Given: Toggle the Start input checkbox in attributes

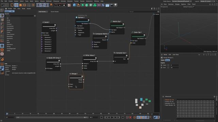Looking at the screenshot, I should 168,65.
